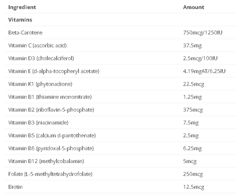Click Vitamin B6 (pyridoxal-5-phosphate) ingredient
This screenshot has height=195, width=236.
pyautogui.click(x=51, y=148)
